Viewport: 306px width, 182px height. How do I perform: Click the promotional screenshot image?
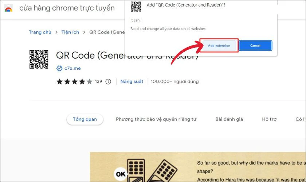click(198, 167)
